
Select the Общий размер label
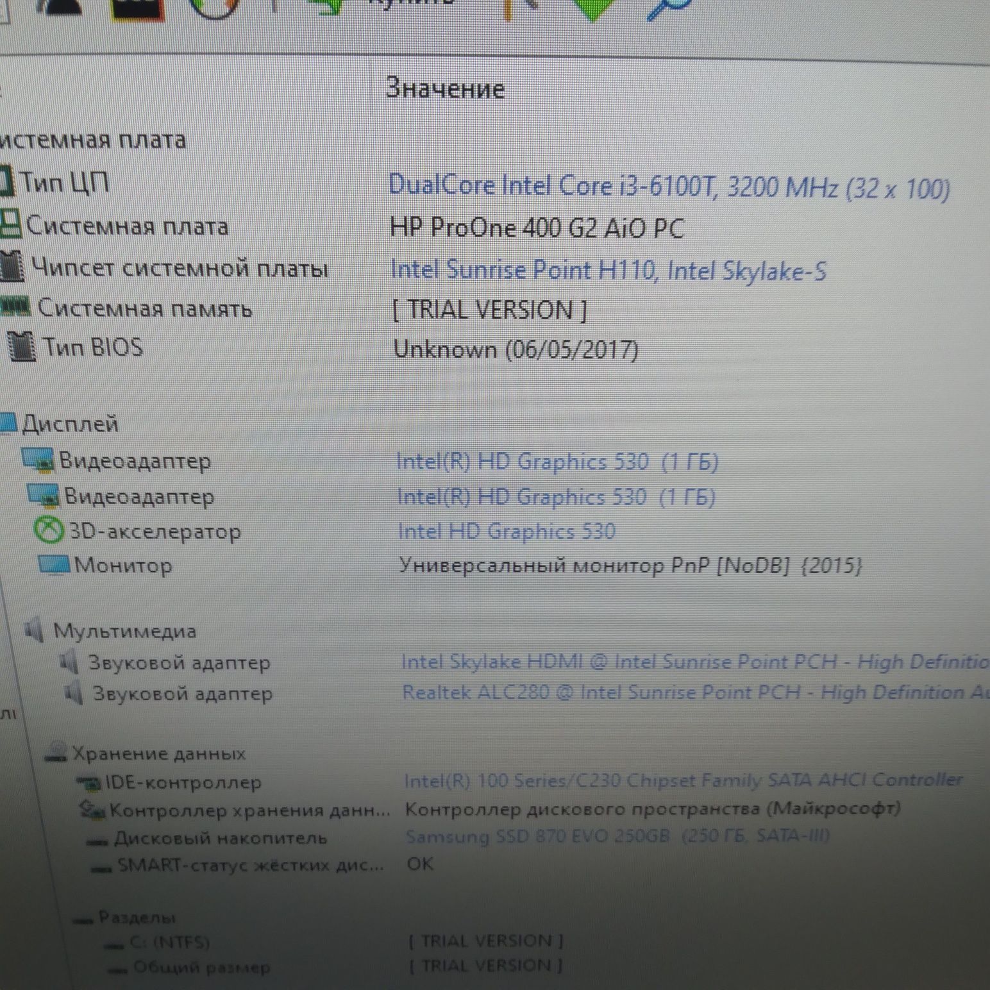tap(201, 967)
